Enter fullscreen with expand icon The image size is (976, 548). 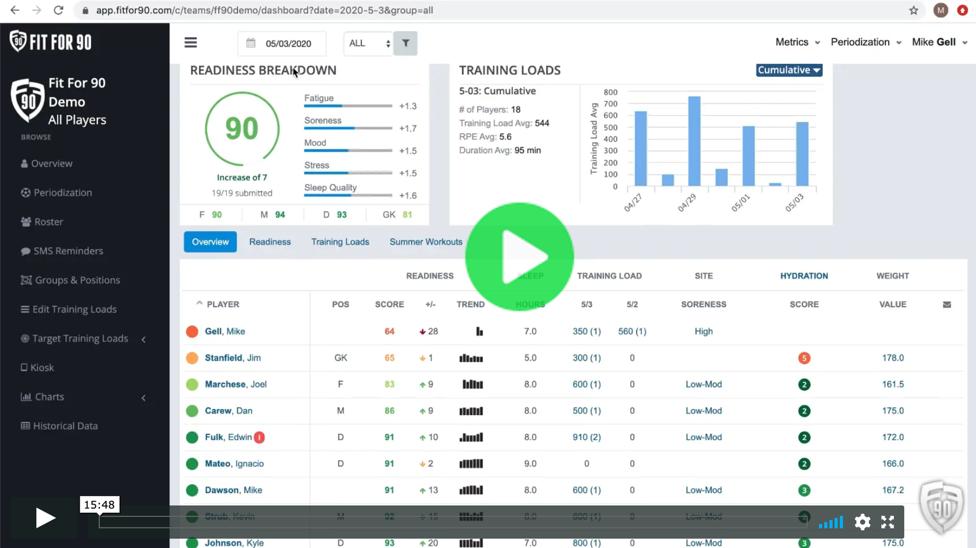888,522
